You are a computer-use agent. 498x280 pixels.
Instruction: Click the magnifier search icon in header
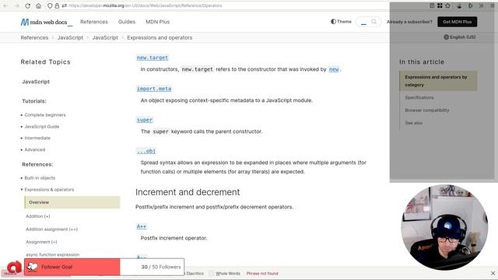pos(373,22)
